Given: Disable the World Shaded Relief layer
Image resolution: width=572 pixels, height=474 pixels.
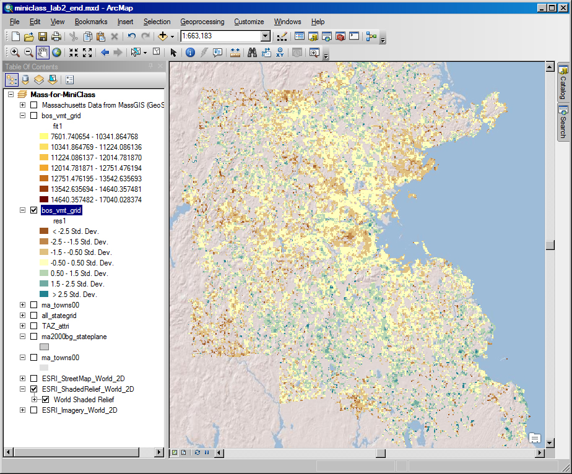Looking at the screenshot, I should (x=45, y=399).
